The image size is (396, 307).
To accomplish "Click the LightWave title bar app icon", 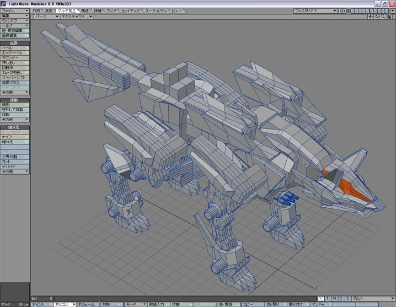I will tap(3, 3).
